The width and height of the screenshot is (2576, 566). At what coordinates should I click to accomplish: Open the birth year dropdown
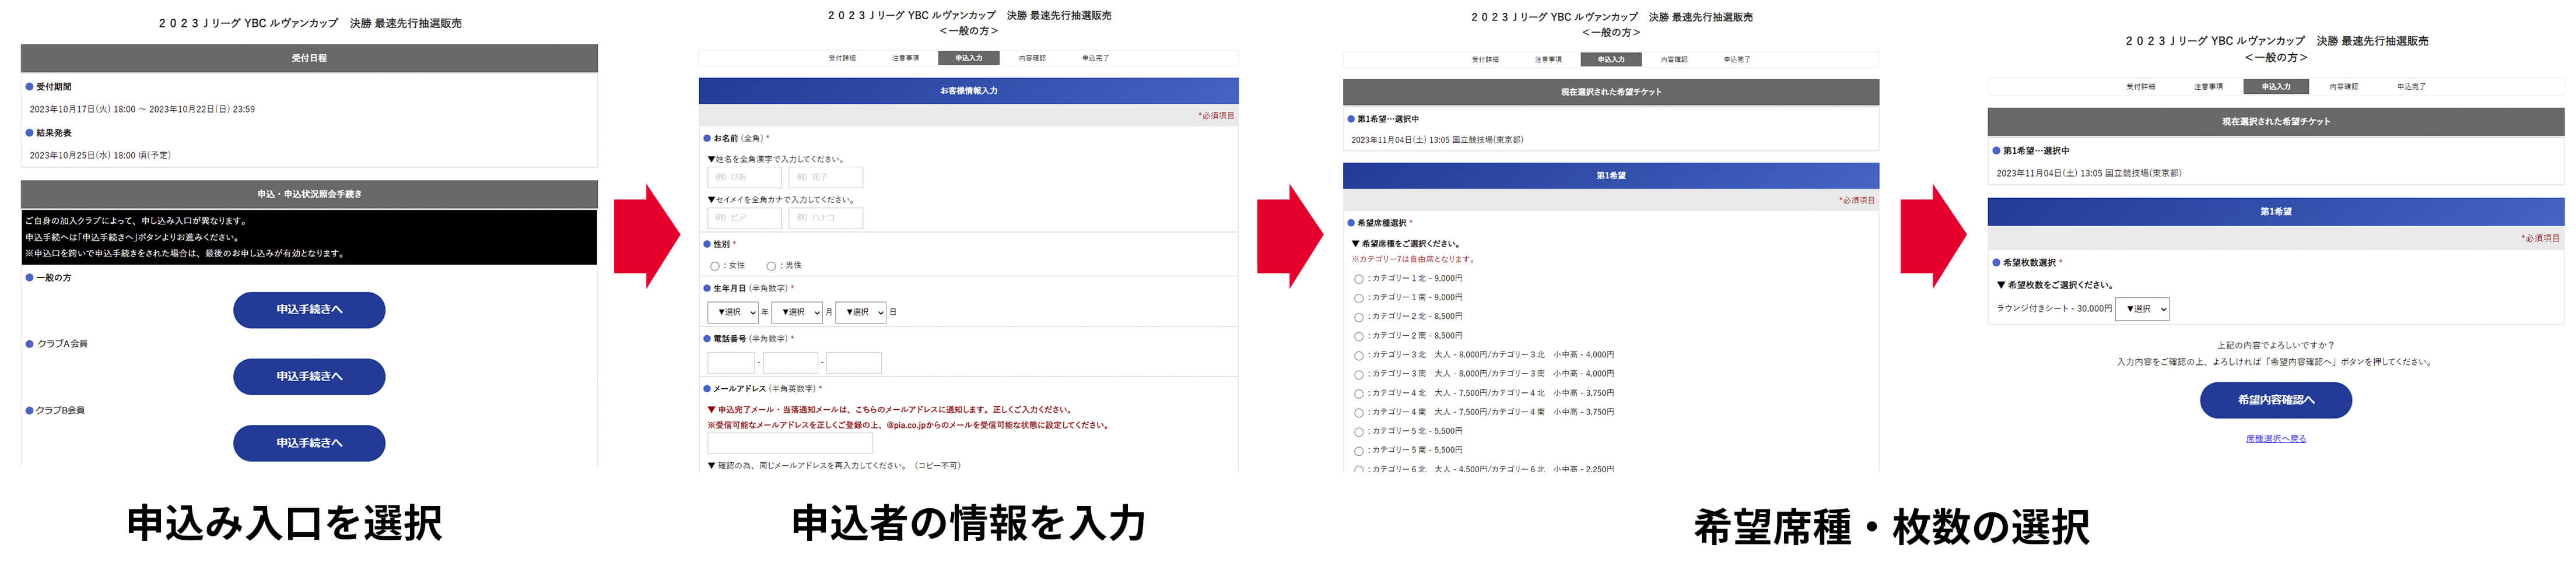[733, 312]
